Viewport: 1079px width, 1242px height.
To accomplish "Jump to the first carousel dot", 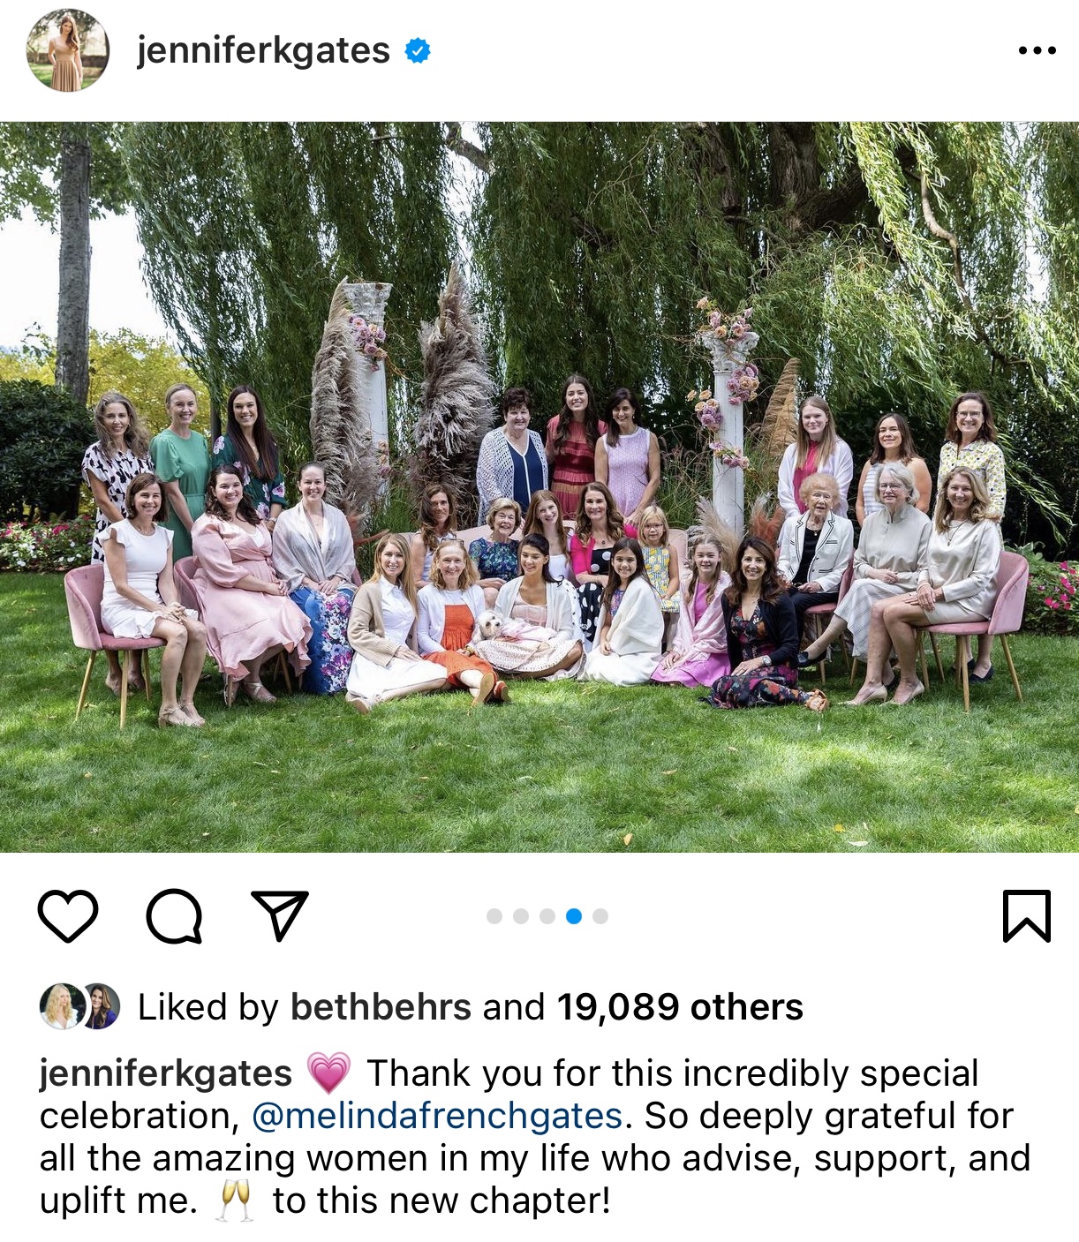I will tap(494, 916).
